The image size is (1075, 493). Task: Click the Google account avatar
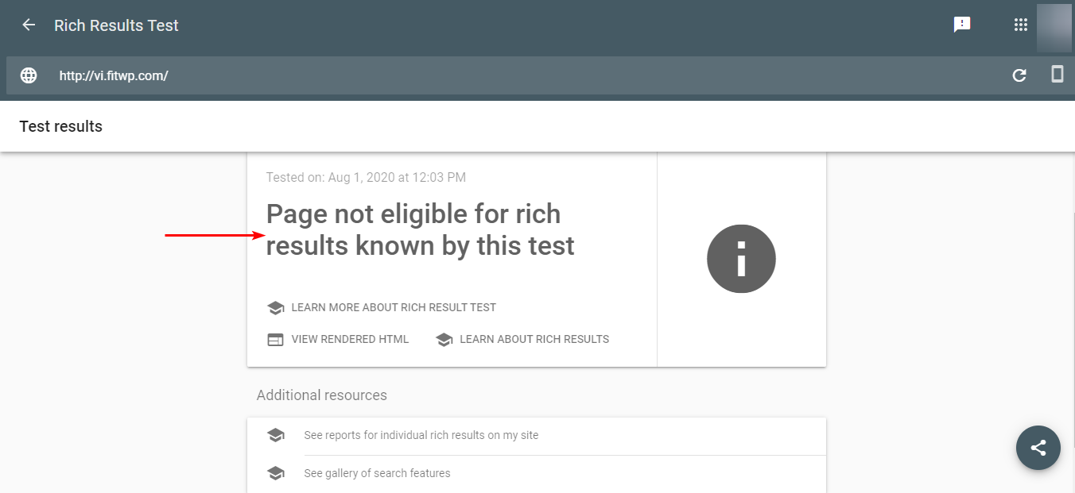(x=1054, y=25)
